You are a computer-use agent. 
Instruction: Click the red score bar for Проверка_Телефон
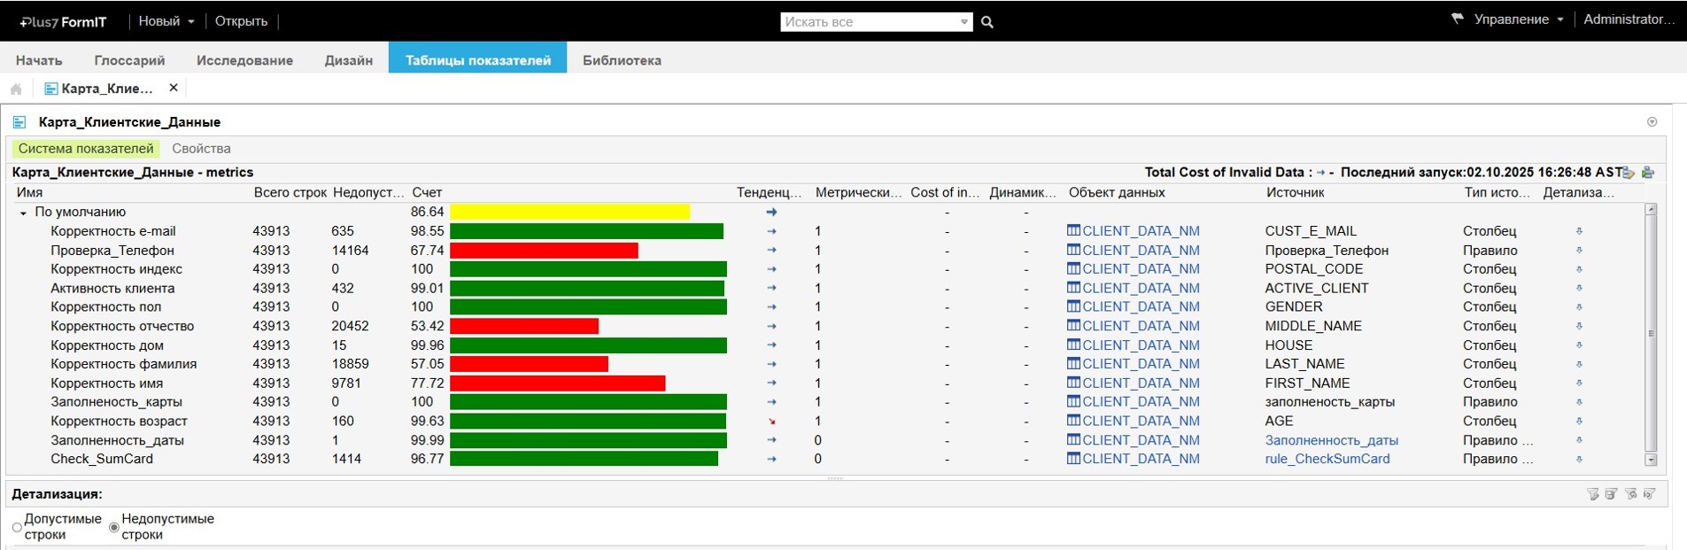(x=544, y=251)
